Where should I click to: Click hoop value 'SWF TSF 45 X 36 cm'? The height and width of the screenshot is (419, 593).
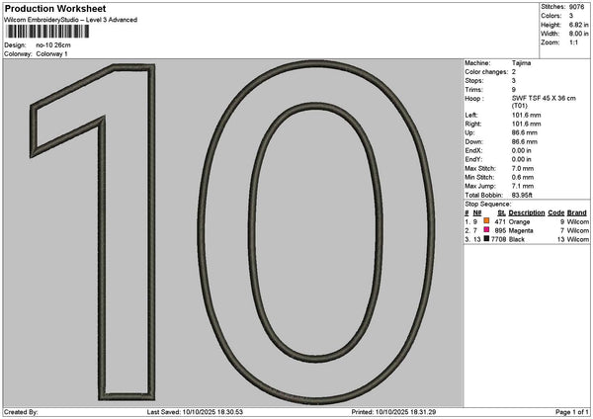point(544,98)
